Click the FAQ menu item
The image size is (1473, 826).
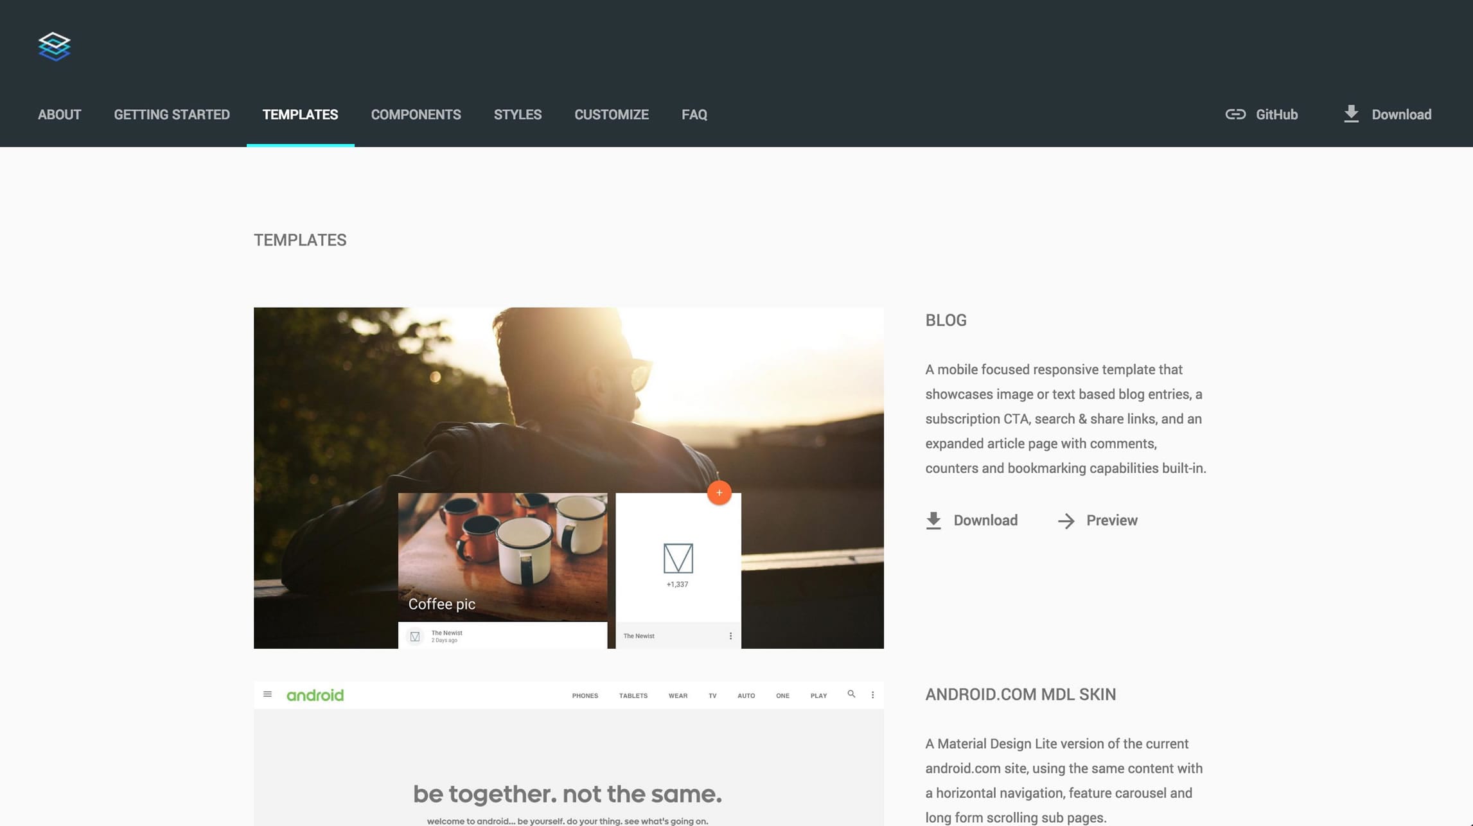pyautogui.click(x=694, y=114)
